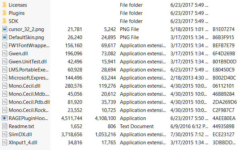Click size 3,718,656 of SlimDX.dll
248x150 pixels.
(72, 134)
